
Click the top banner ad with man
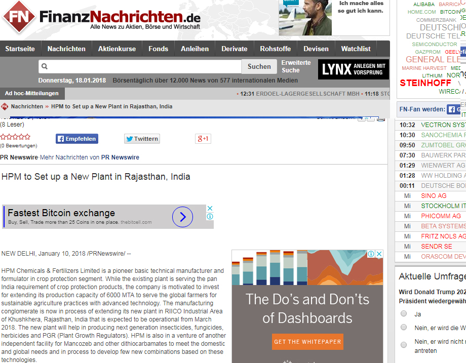pos(334,18)
